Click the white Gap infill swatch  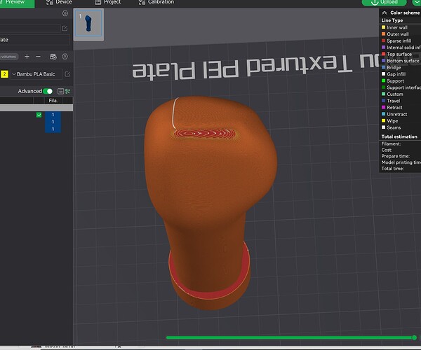[383, 74]
